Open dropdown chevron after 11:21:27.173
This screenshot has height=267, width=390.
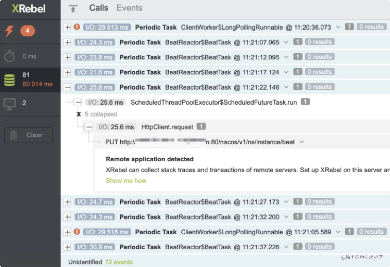pyautogui.click(x=286, y=202)
